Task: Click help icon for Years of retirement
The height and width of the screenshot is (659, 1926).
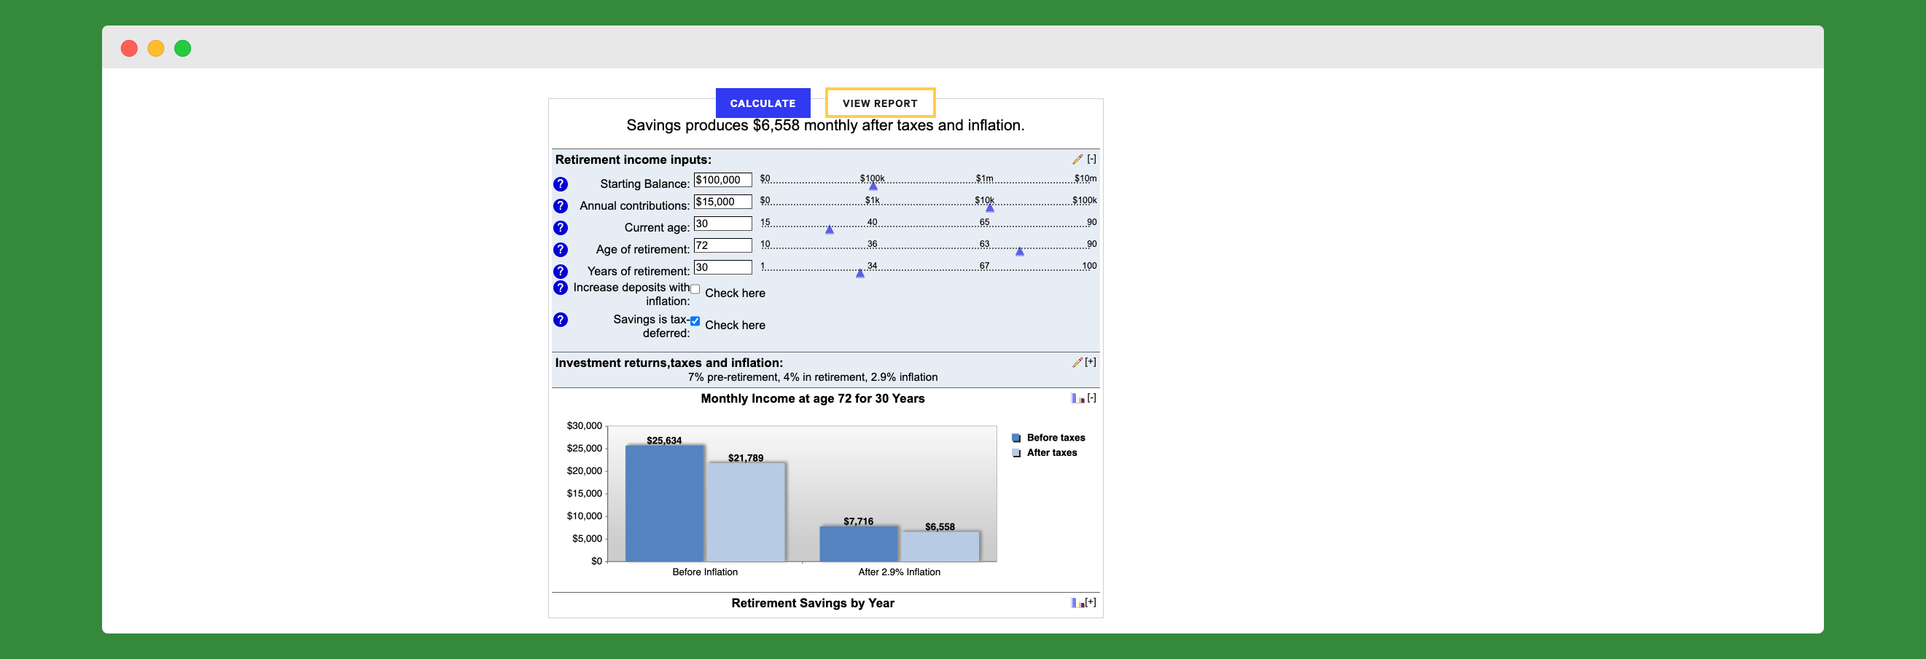Action: (x=560, y=271)
